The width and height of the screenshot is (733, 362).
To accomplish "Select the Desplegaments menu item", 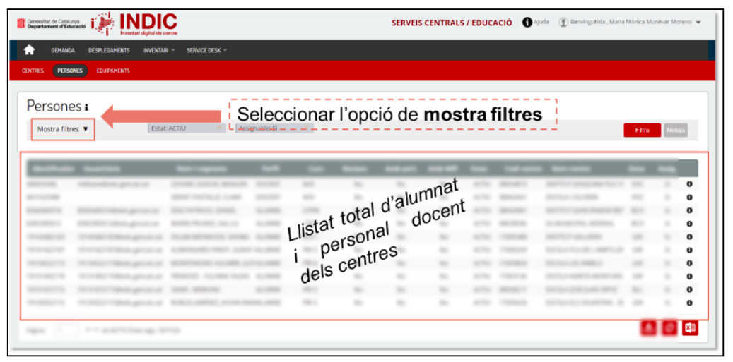I will point(109,50).
